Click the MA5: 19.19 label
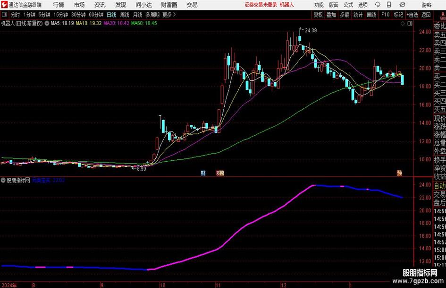 coord(62,23)
